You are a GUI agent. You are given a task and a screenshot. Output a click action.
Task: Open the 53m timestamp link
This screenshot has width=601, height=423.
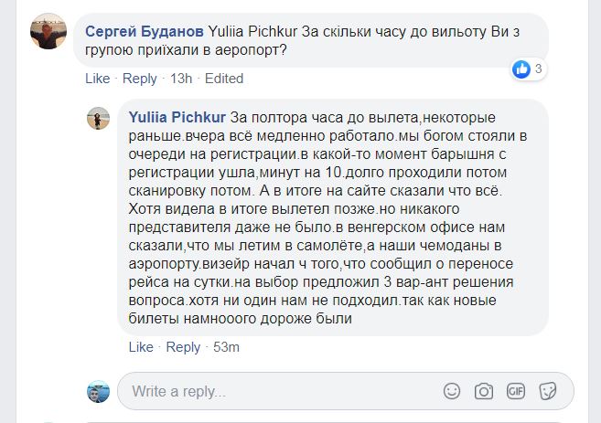click(226, 347)
